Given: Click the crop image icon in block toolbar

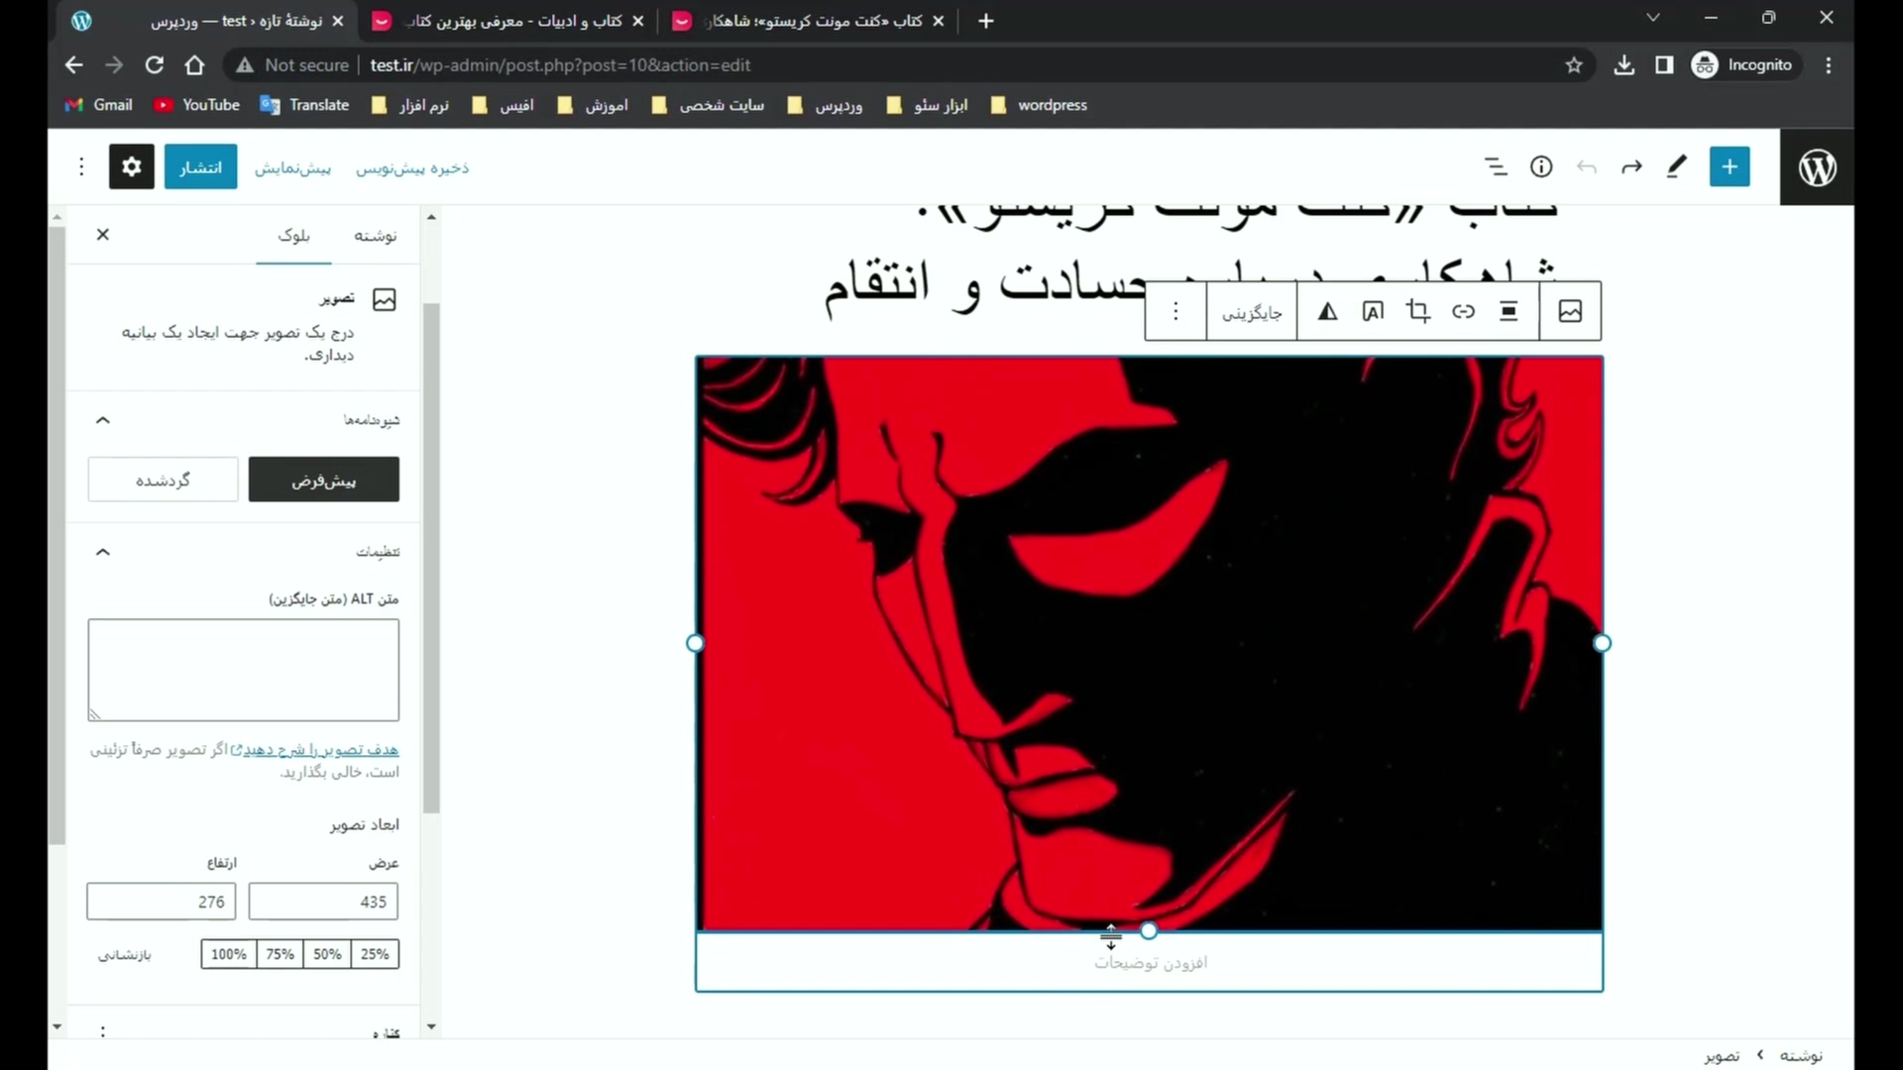Looking at the screenshot, I should click(1417, 311).
